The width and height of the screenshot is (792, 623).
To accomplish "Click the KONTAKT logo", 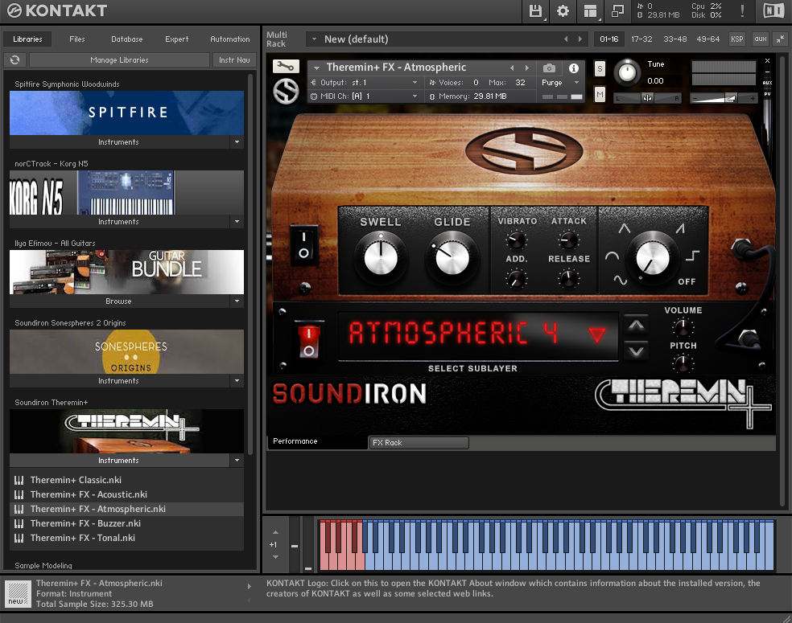I will click(x=56, y=10).
